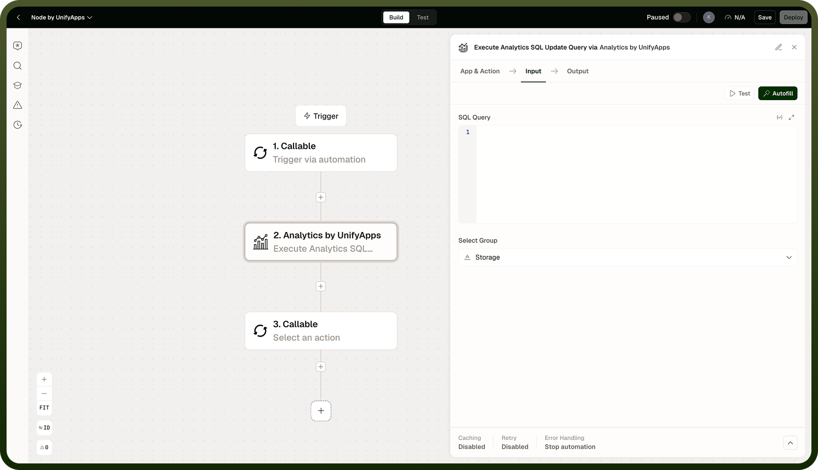Add a step after Analytics by UnifyApps
Viewport: 818px width, 470px height.
click(321, 286)
